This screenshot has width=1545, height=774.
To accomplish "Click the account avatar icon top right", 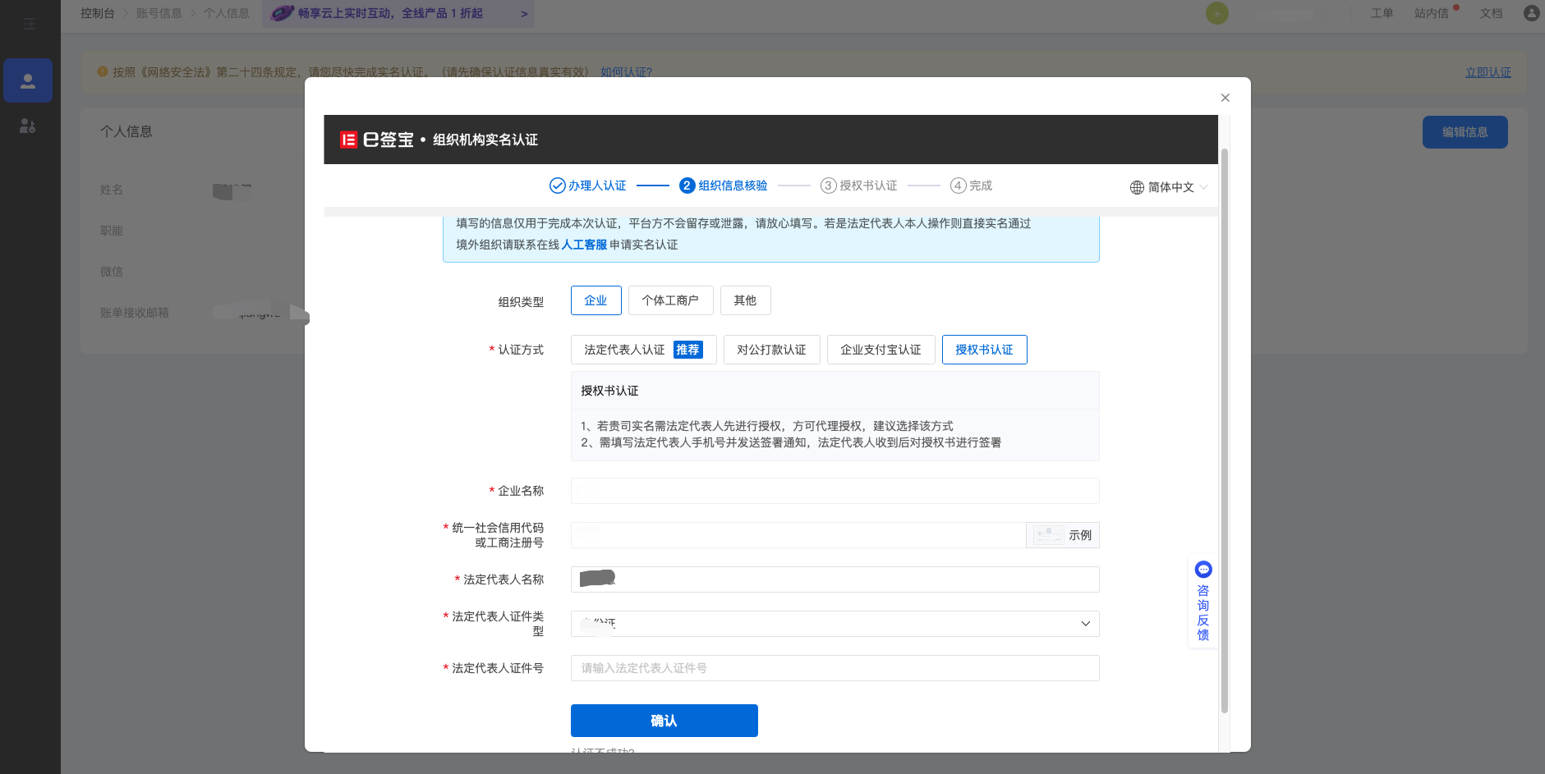I will click(x=1531, y=13).
